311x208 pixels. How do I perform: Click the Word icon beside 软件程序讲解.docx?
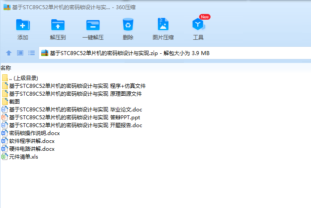coord(4,141)
